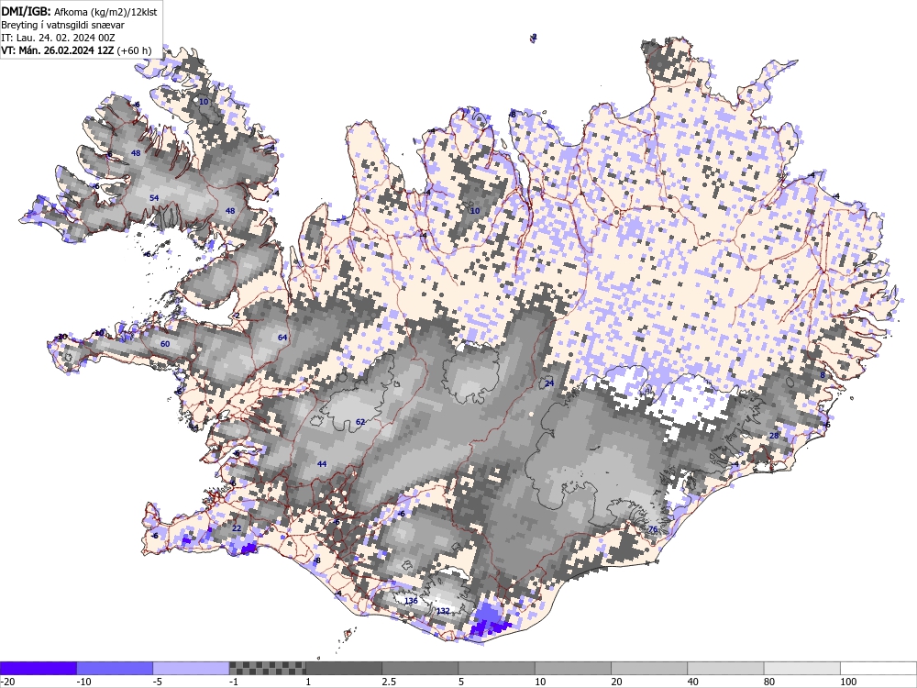Click the 64 value label on the map
This screenshot has height=688, width=917.
[282, 338]
